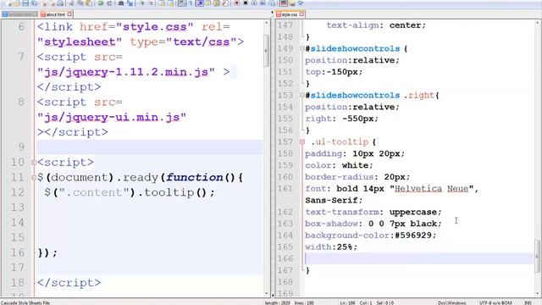Click the 'Cascade Style Sheets File' status entry
This screenshot has width=542, height=305.
point(25,302)
